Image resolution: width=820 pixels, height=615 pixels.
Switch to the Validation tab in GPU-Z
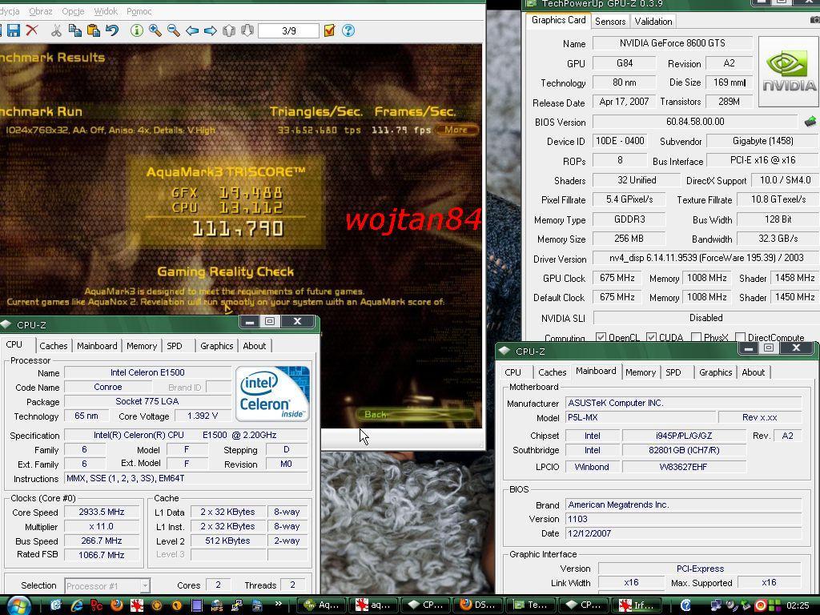[x=653, y=21]
